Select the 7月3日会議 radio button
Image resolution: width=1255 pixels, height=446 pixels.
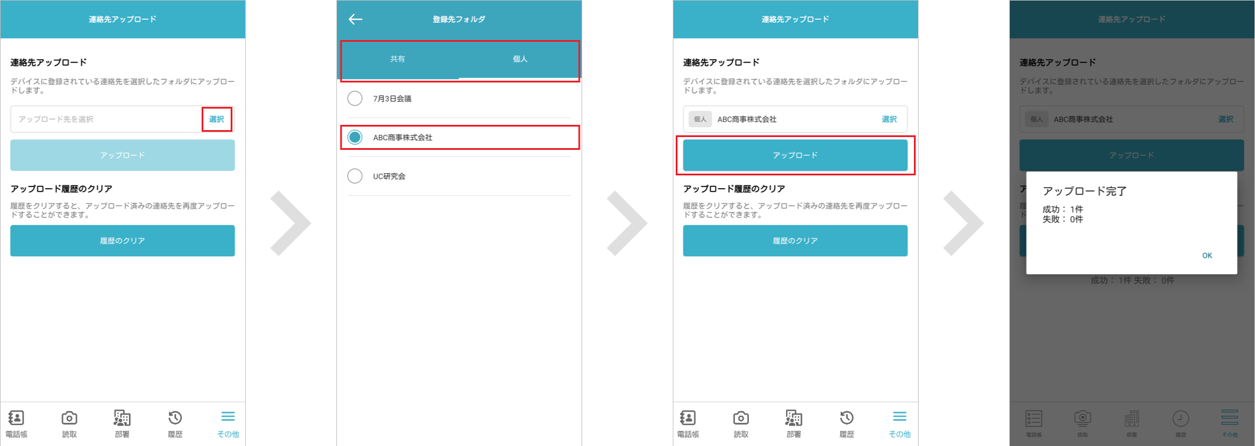355,98
